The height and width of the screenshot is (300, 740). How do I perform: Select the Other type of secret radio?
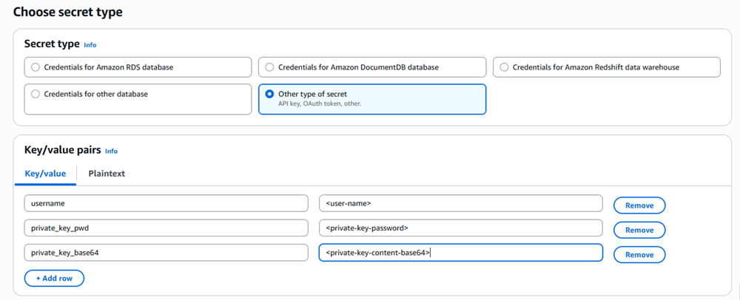coord(372,99)
